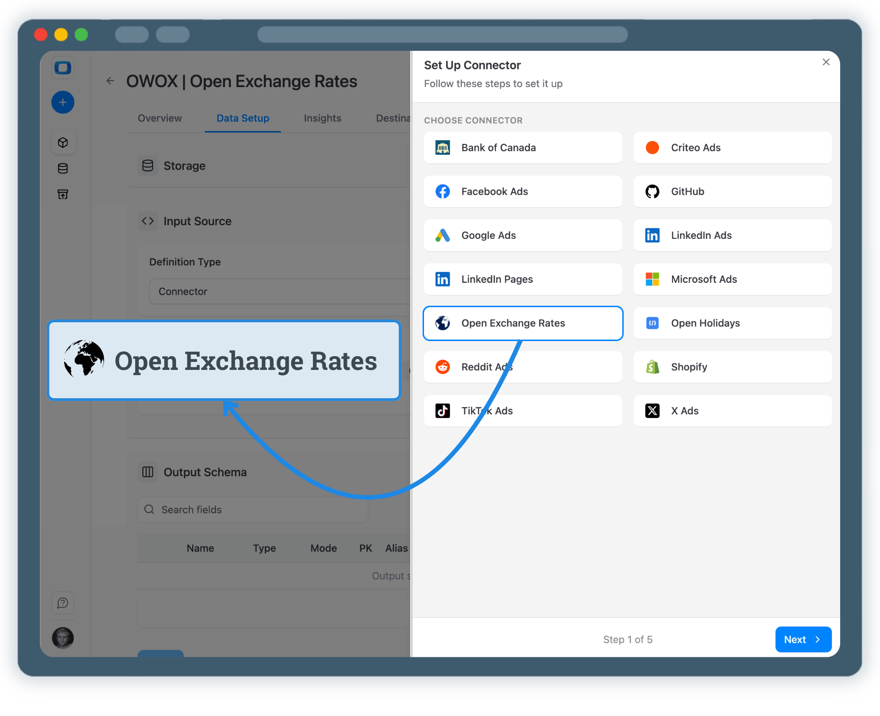Select the Shopify connector
Image resolution: width=880 pixels, height=716 pixels.
point(732,367)
